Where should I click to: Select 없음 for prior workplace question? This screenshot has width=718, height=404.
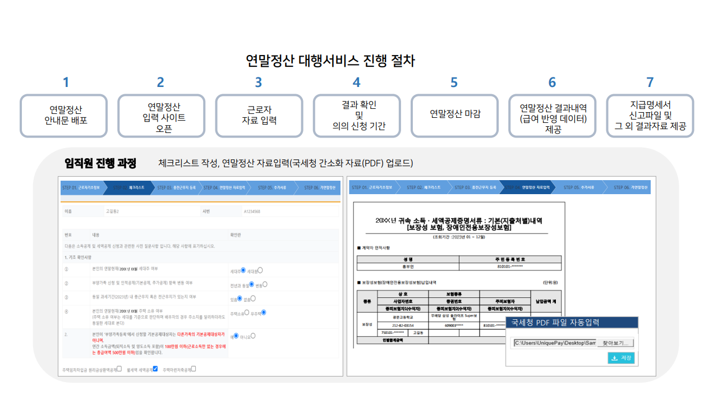click(254, 299)
